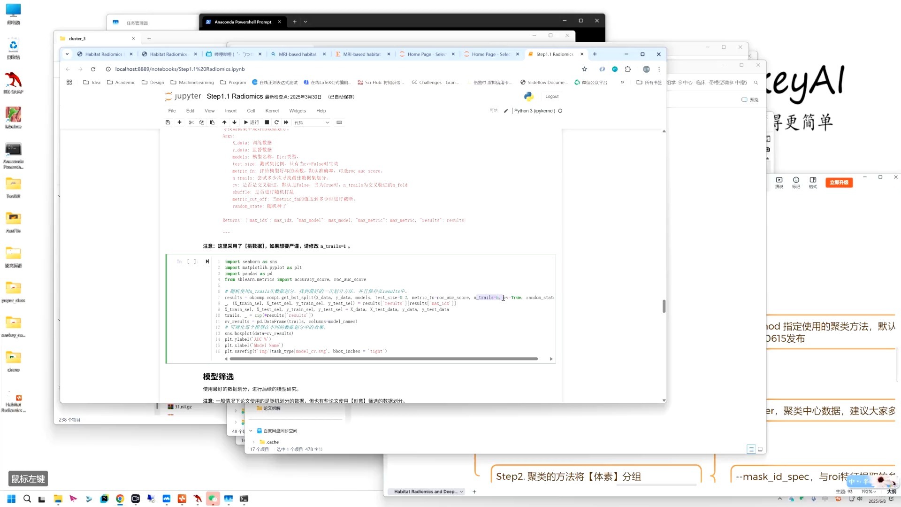Interrupt the kernel with the stop icon
This screenshot has height=507, width=901.
tap(267, 123)
